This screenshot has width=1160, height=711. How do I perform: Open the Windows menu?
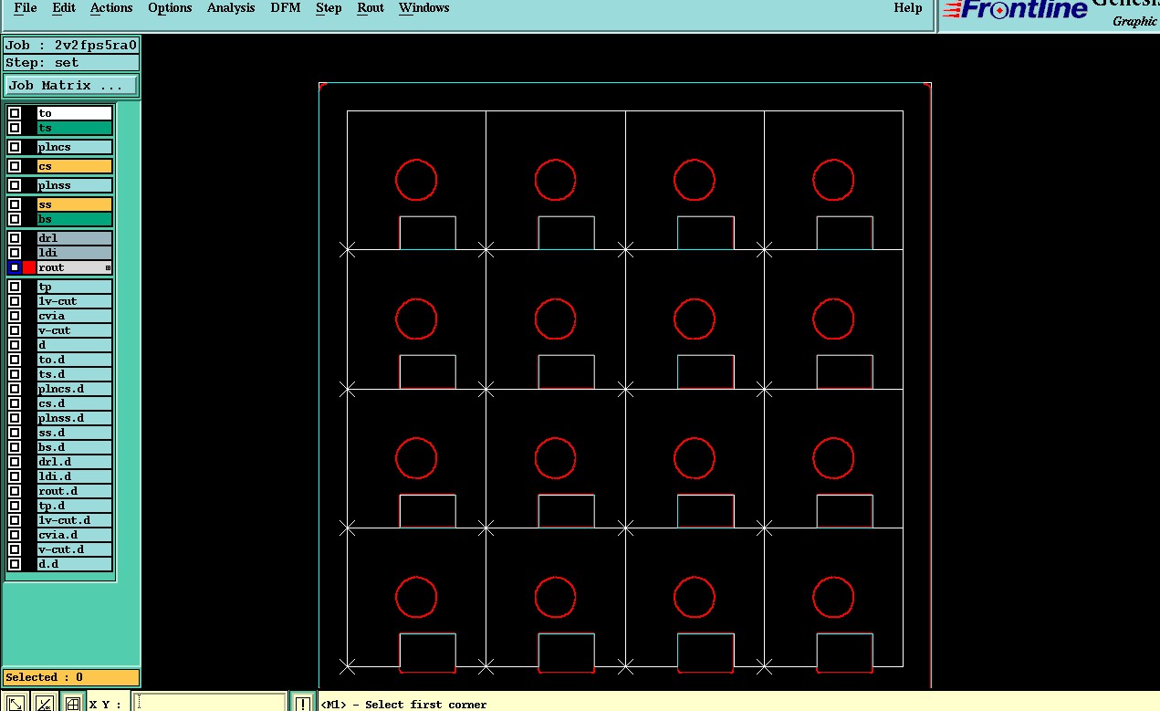423,8
